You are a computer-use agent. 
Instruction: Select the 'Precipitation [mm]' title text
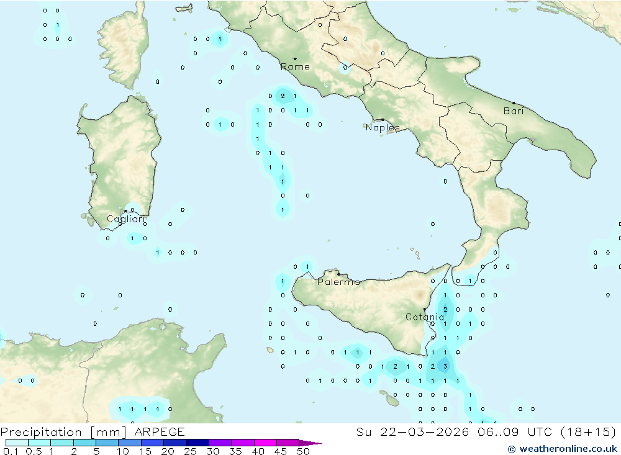(63, 432)
